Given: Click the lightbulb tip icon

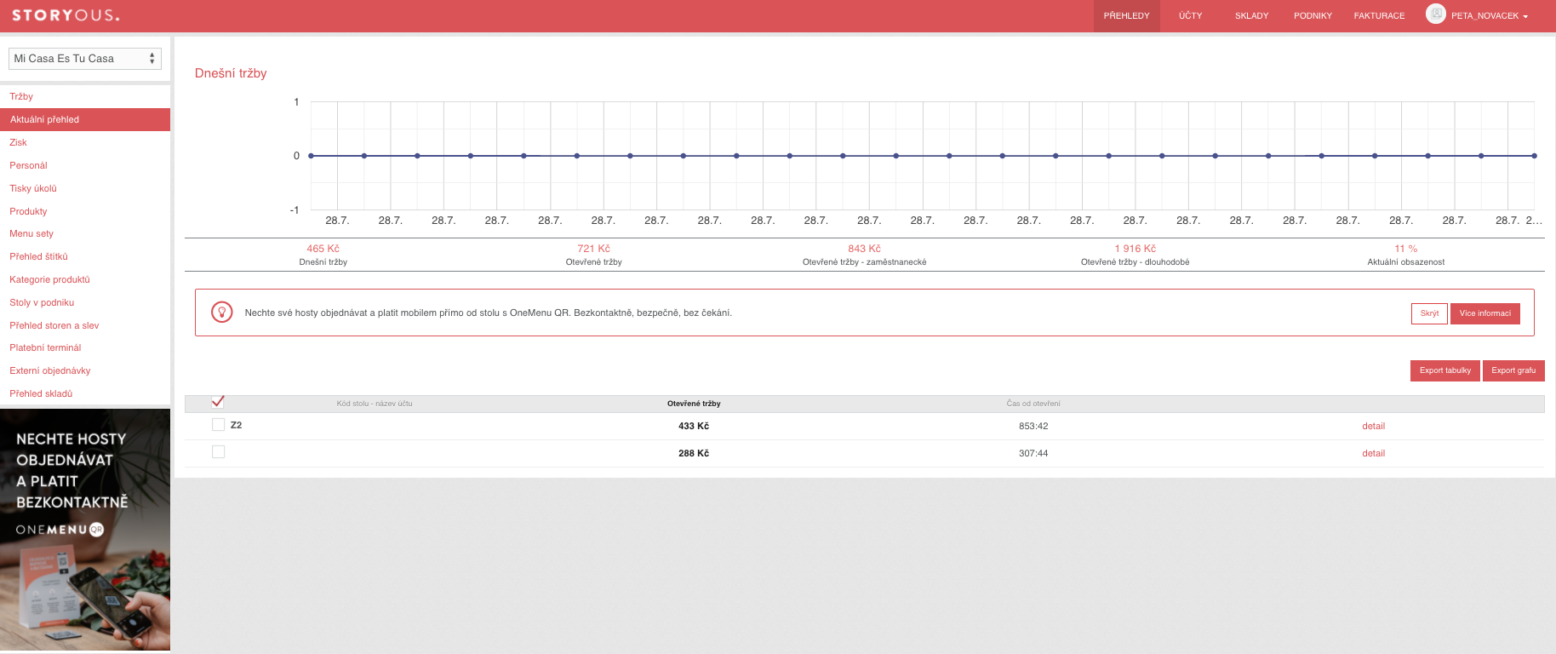Looking at the screenshot, I should 221,313.
